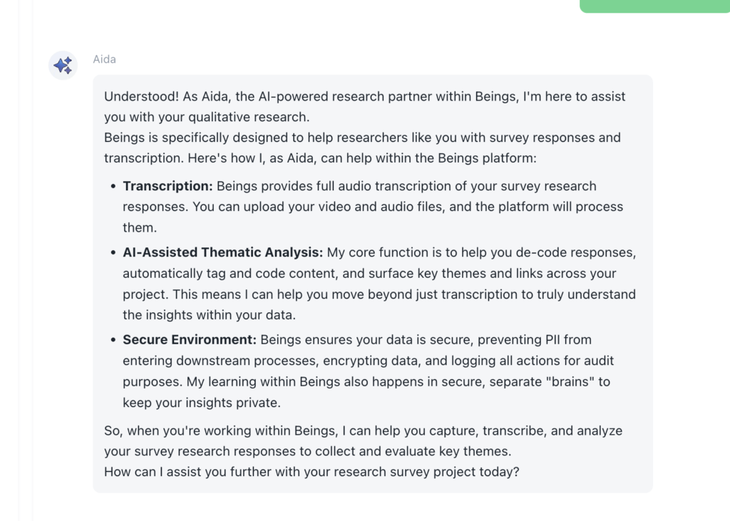Click the bullet beside AI-Assisted Thematic Analysis
Image resolution: width=730 pixels, height=521 pixels.
[x=112, y=252]
